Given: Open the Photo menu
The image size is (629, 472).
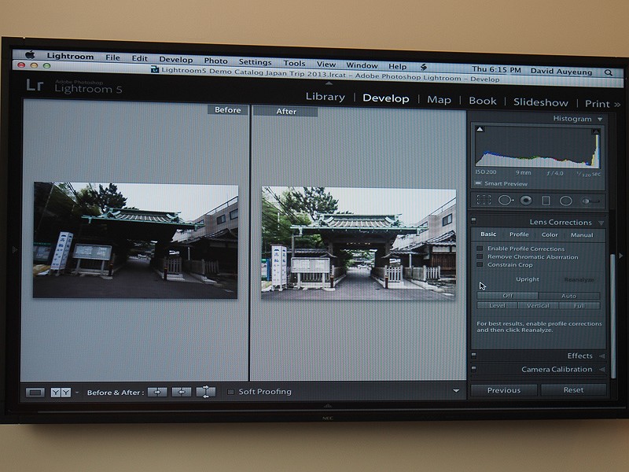Looking at the screenshot, I should [215, 61].
